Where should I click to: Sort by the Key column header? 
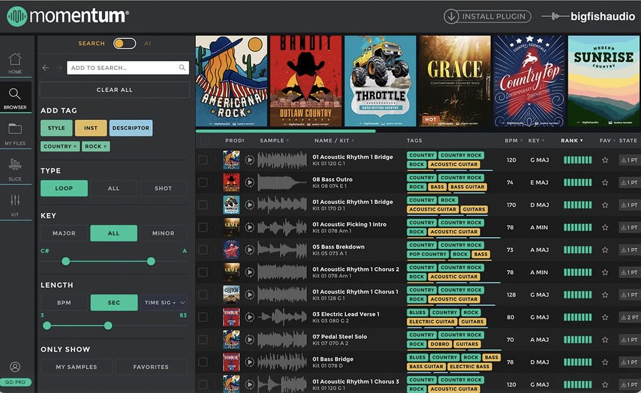(536, 141)
